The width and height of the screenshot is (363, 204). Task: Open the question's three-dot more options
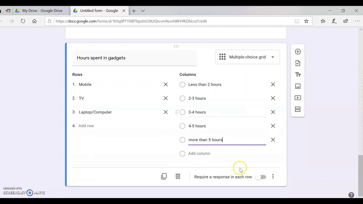[273, 177]
